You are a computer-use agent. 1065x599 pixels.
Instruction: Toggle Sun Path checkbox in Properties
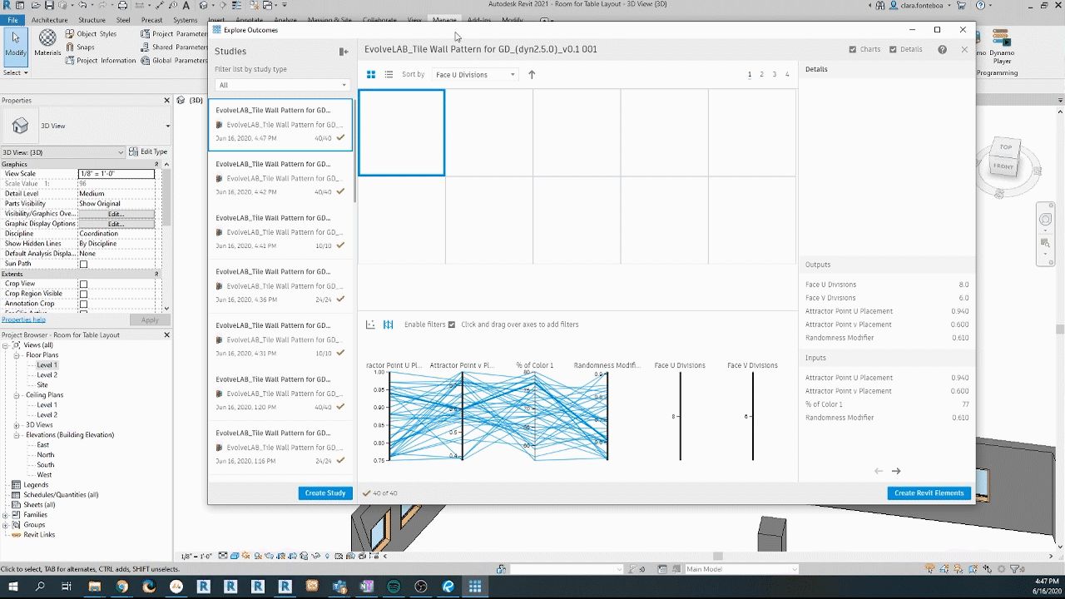pyautogui.click(x=83, y=264)
